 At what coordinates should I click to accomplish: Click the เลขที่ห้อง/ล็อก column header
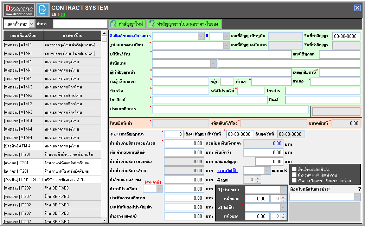click(23, 36)
